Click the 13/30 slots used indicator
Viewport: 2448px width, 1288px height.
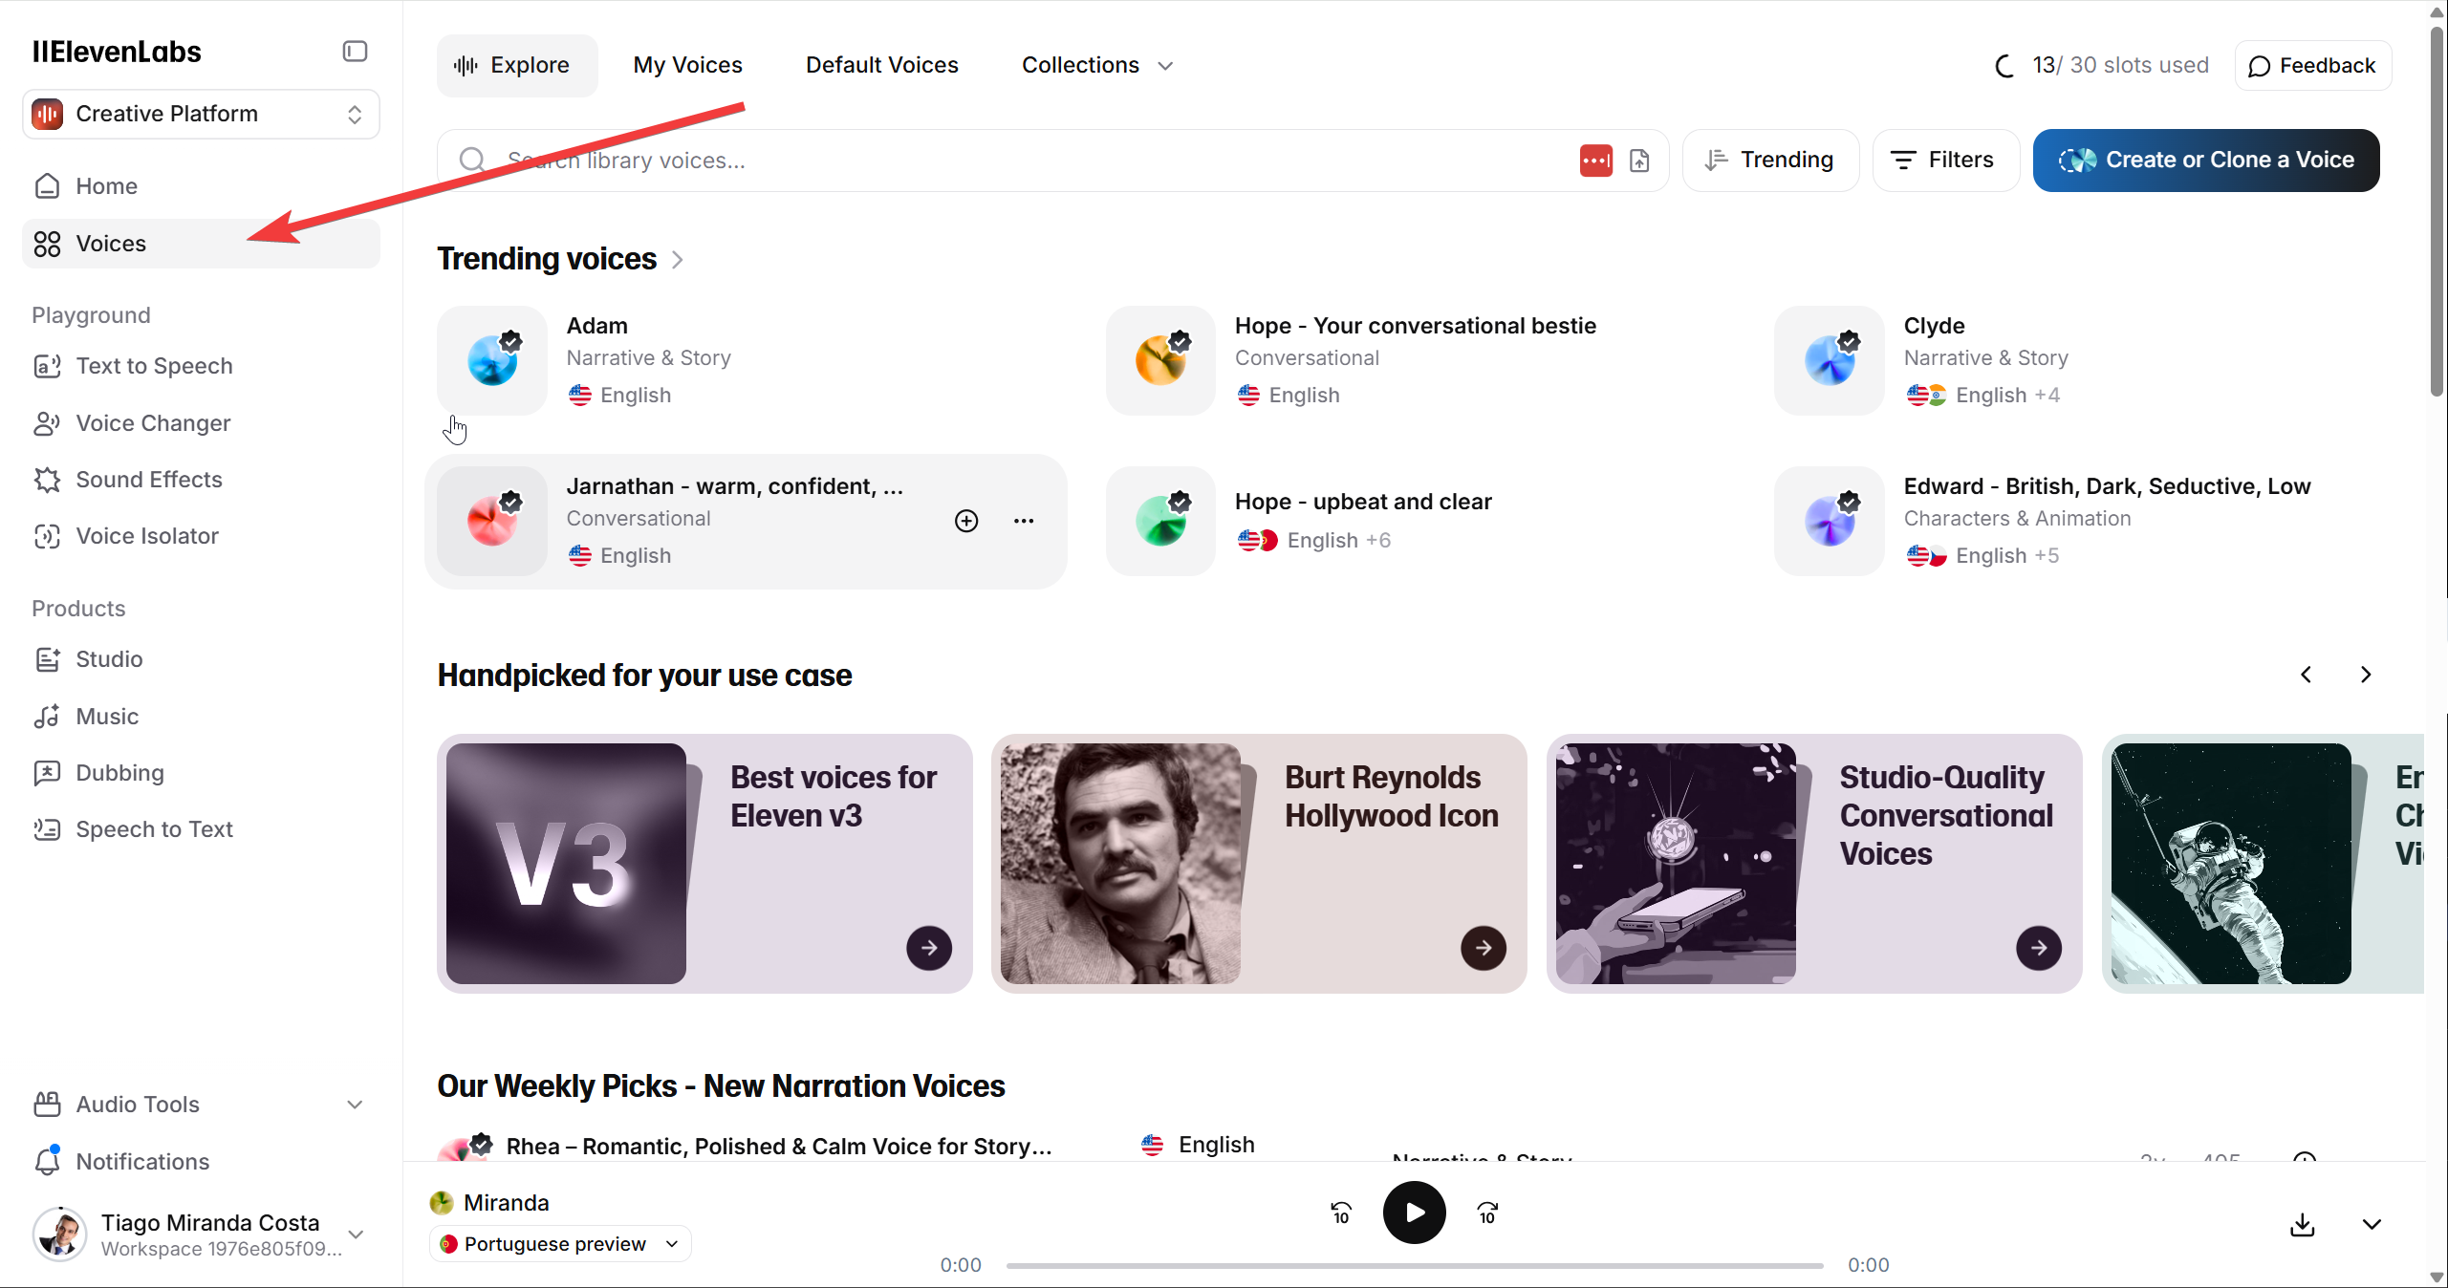point(2102,65)
